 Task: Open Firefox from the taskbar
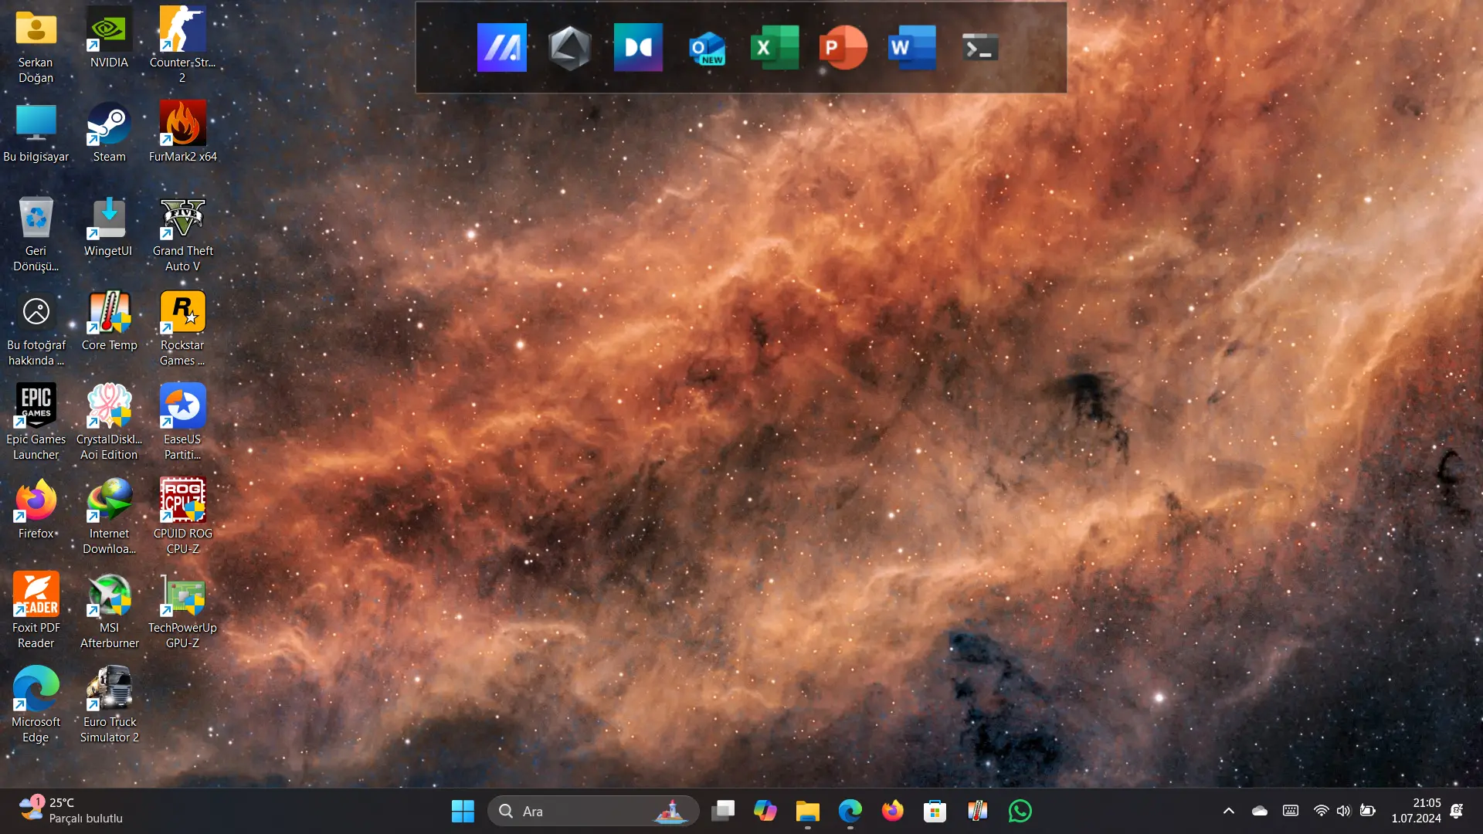point(893,811)
